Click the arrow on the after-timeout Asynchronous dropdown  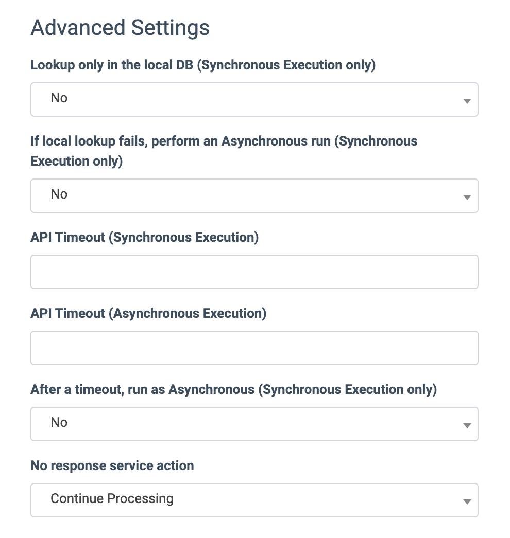point(467,425)
